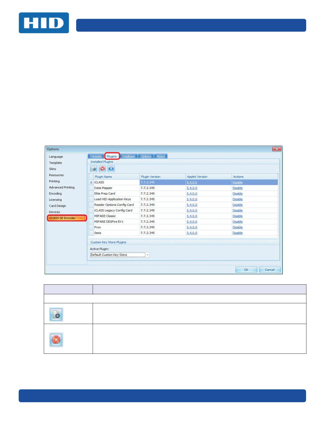Go to the Options tab
Image resolution: width=325 pixels, height=421 pixels.
click(146, 156)
